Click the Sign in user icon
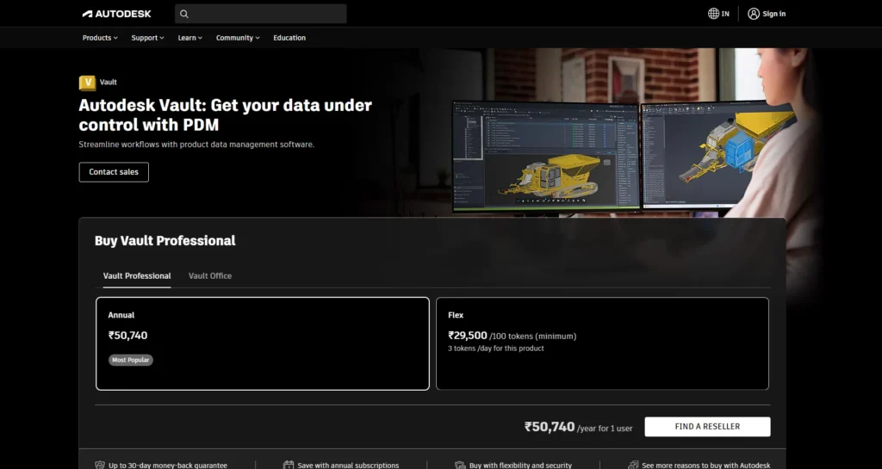The width and height of the screenshot is (882, 469). 753,14
